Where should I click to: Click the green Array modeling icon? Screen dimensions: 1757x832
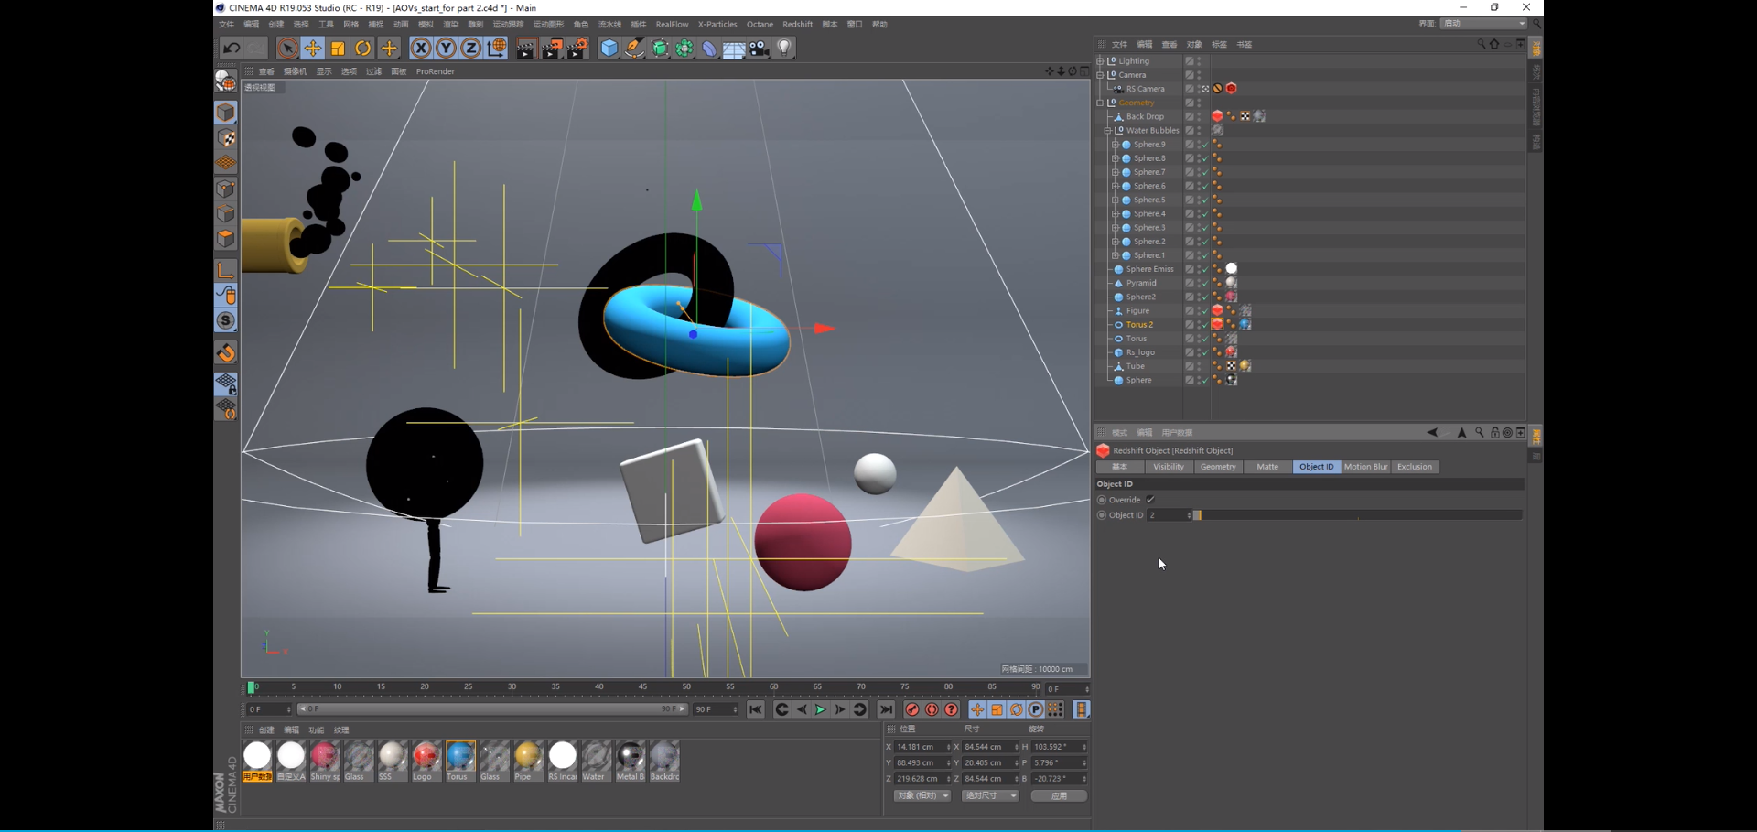pos(684,49)
